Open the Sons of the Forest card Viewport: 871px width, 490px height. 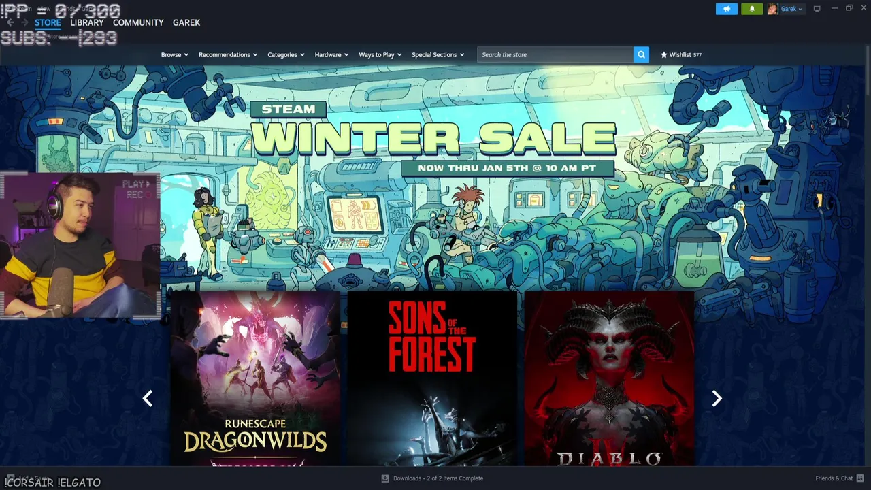[x=432, y=378]
